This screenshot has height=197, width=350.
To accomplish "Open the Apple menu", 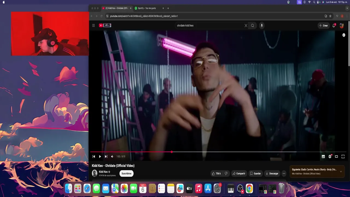I will 4,2.
